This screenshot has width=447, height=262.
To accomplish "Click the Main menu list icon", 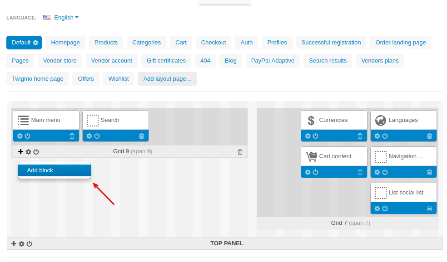I will click(x=23, y=120).
